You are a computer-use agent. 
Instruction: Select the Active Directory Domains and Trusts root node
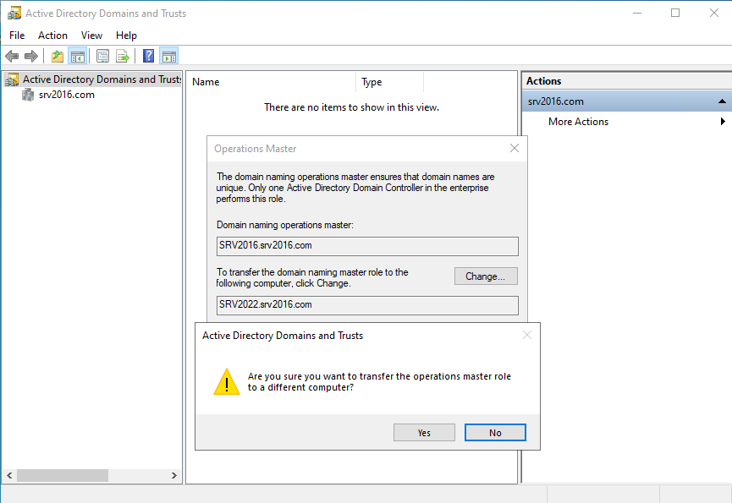102,79
